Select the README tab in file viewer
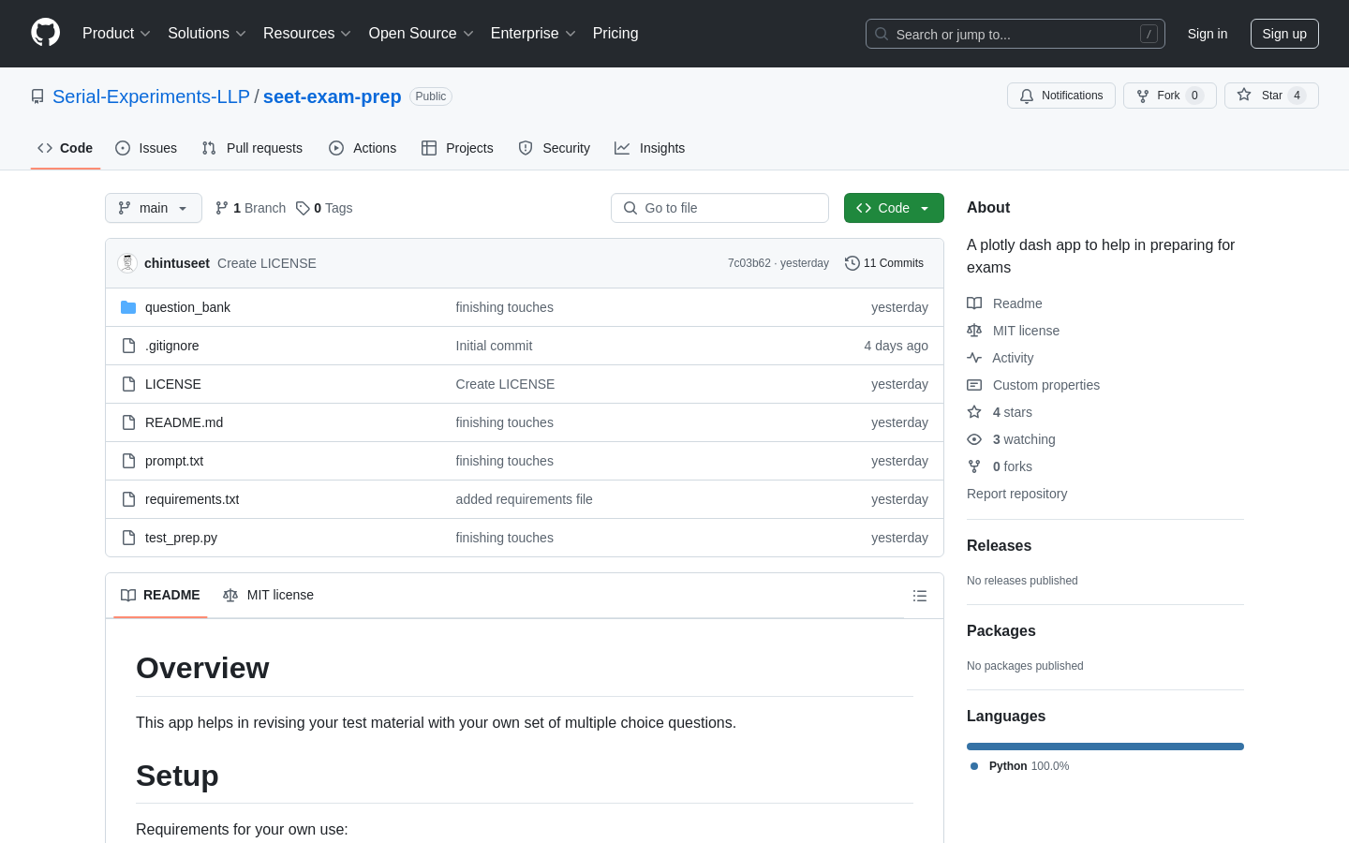Screen dimensions: 1349x843 (x=160, y=595)
